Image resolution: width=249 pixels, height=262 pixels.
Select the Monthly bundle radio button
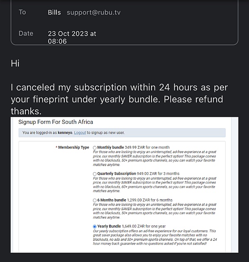pyautogui.click(x=95, y=148)
